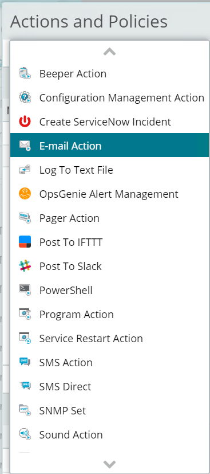Screen dimensions: 210x474
Task: Click the PowerShell terminal icon
Action: click(x=25, y=290)
